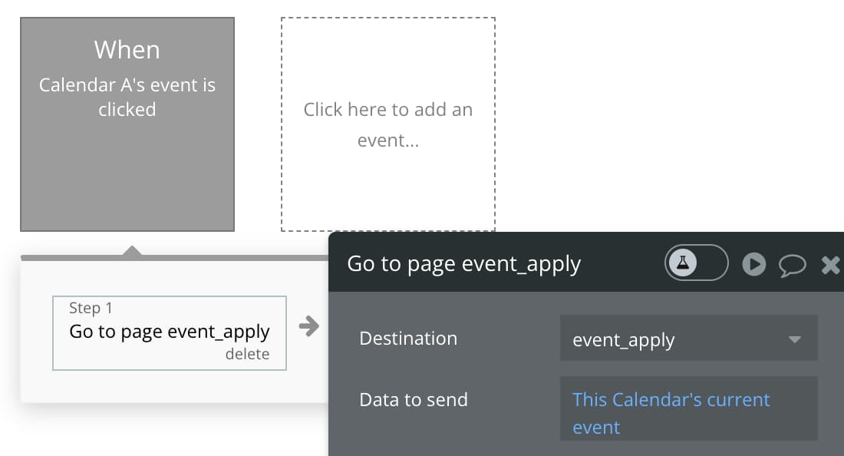Viewport: 844px width, 456px height.
Task: Click the Go to page event_apply panel title
Action: click(x=463, y=264)
